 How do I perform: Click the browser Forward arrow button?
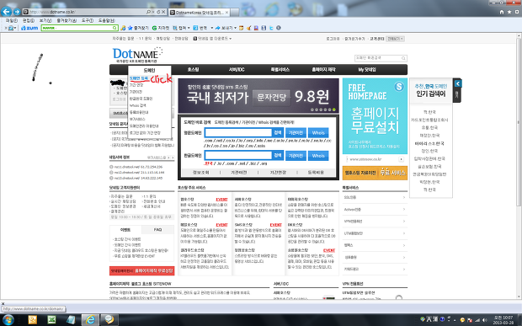coord(17,12)
